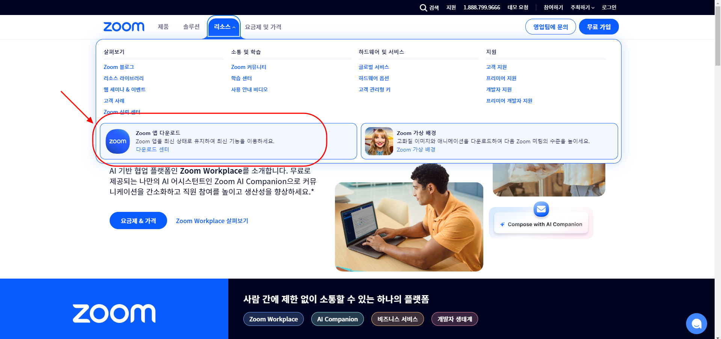The width and height of the screenshot is (721, 339).
Task: Click the 무료 가입 button
Action: (x=599, y=27)
